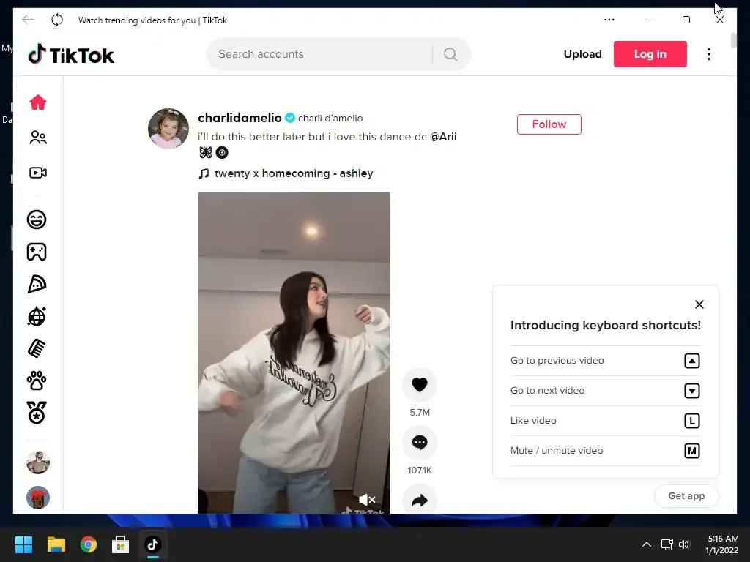Select the Beauty comb category icon
The height and width of the screenshot is (562, 750).
[x=37, y=348]
